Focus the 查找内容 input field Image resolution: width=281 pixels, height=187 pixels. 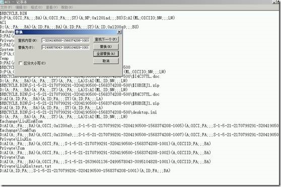65,40
